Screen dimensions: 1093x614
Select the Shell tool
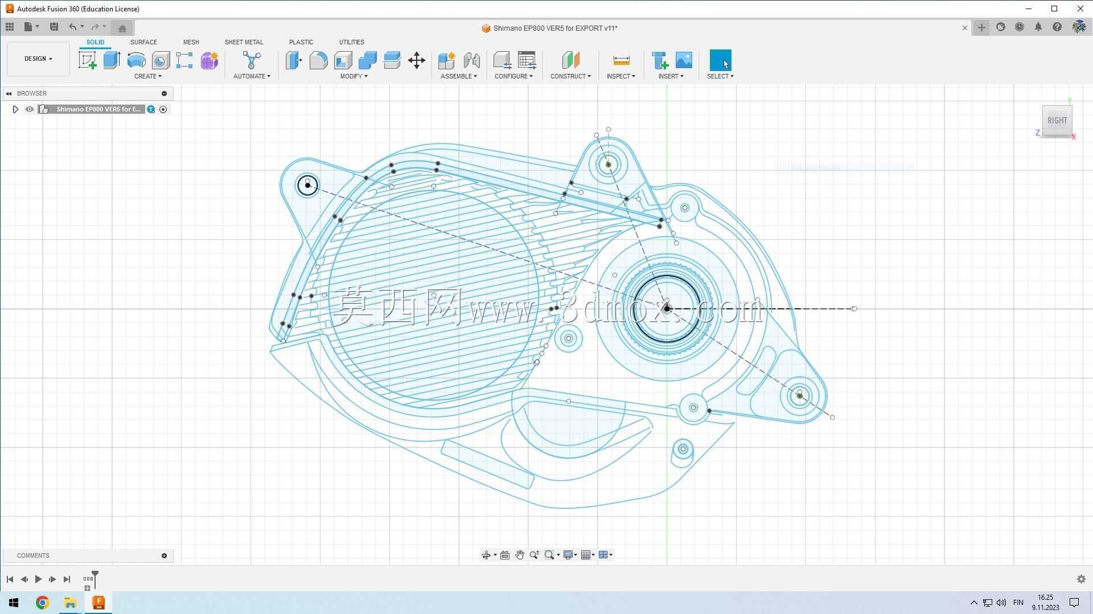pyautogui.click(x=343, y=60)
